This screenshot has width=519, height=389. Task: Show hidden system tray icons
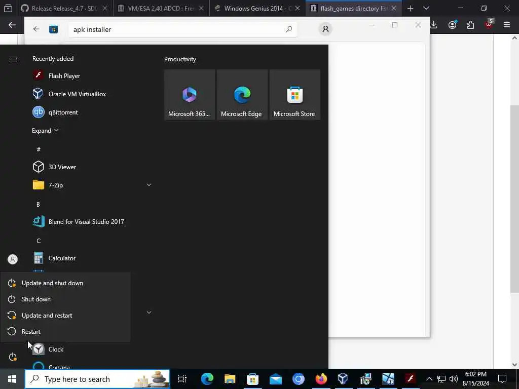coord(429,379)
